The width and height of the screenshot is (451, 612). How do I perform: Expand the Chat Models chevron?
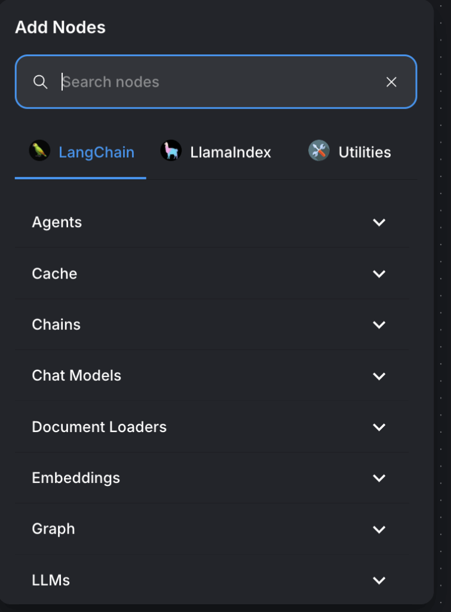[x=379, y=376]
